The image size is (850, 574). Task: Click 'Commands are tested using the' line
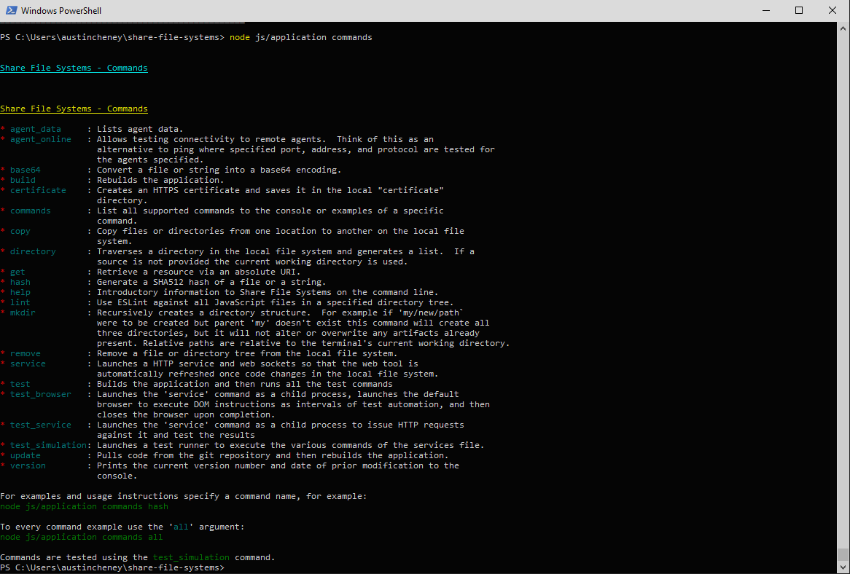(x=138, y=557)
